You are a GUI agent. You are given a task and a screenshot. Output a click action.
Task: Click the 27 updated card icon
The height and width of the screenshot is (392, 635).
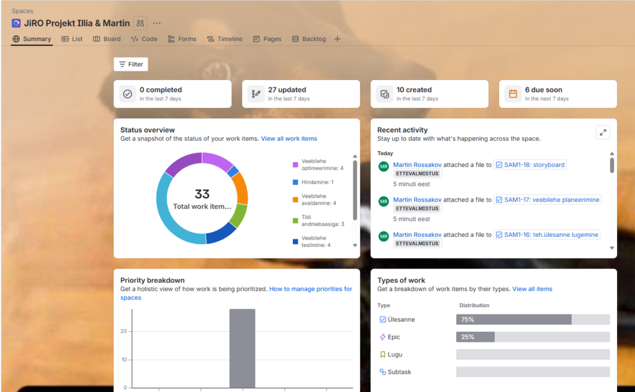(256, 94)
